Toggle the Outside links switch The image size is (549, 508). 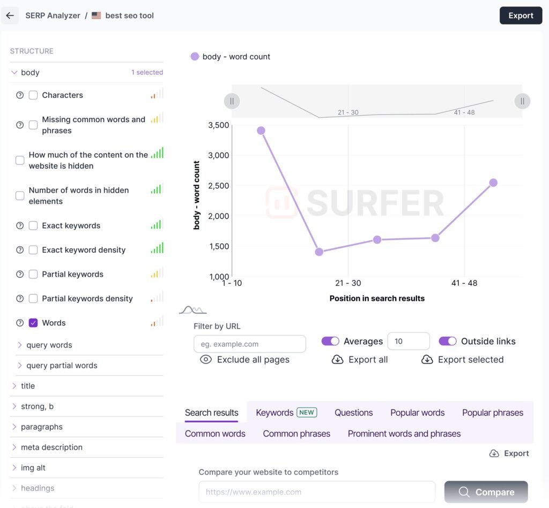(448, 341)
